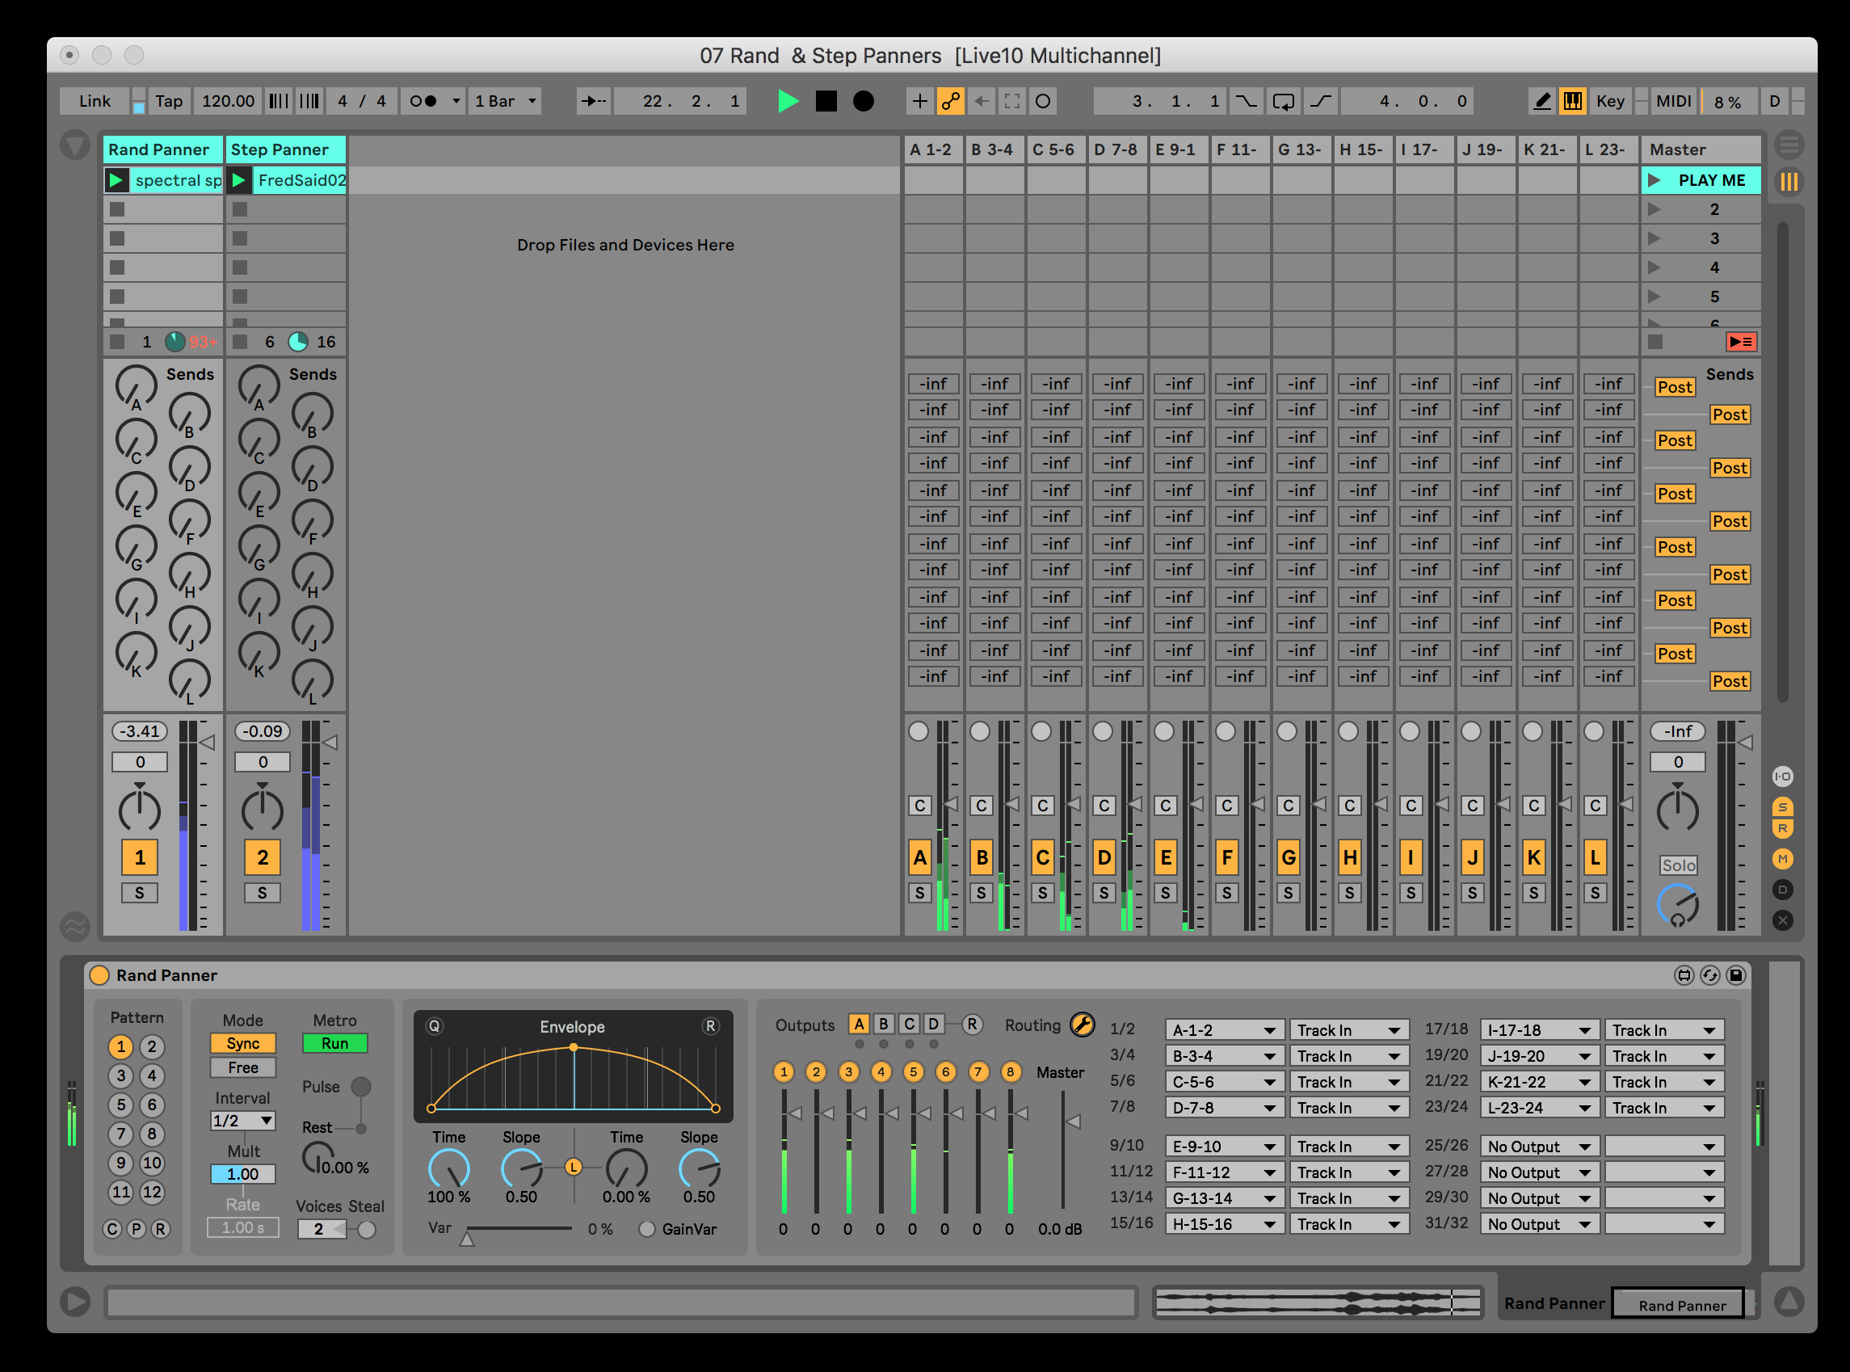Toggle Sends section via S icon
The height and width of the screenshot is (1372, 1850).
[1783, 806]
